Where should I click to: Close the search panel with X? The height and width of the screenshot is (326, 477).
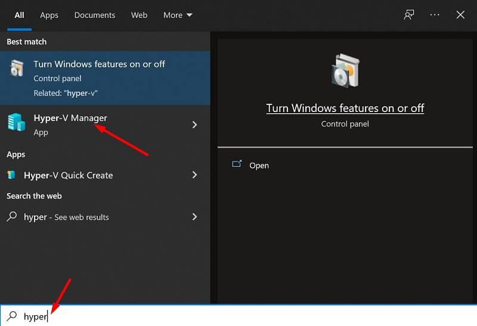(460, 14)
